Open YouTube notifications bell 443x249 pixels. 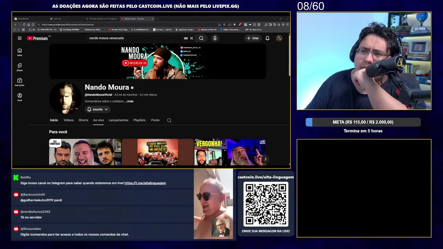(x=267, y=38)
